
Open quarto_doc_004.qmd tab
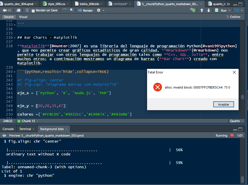(x=19, y=4)
